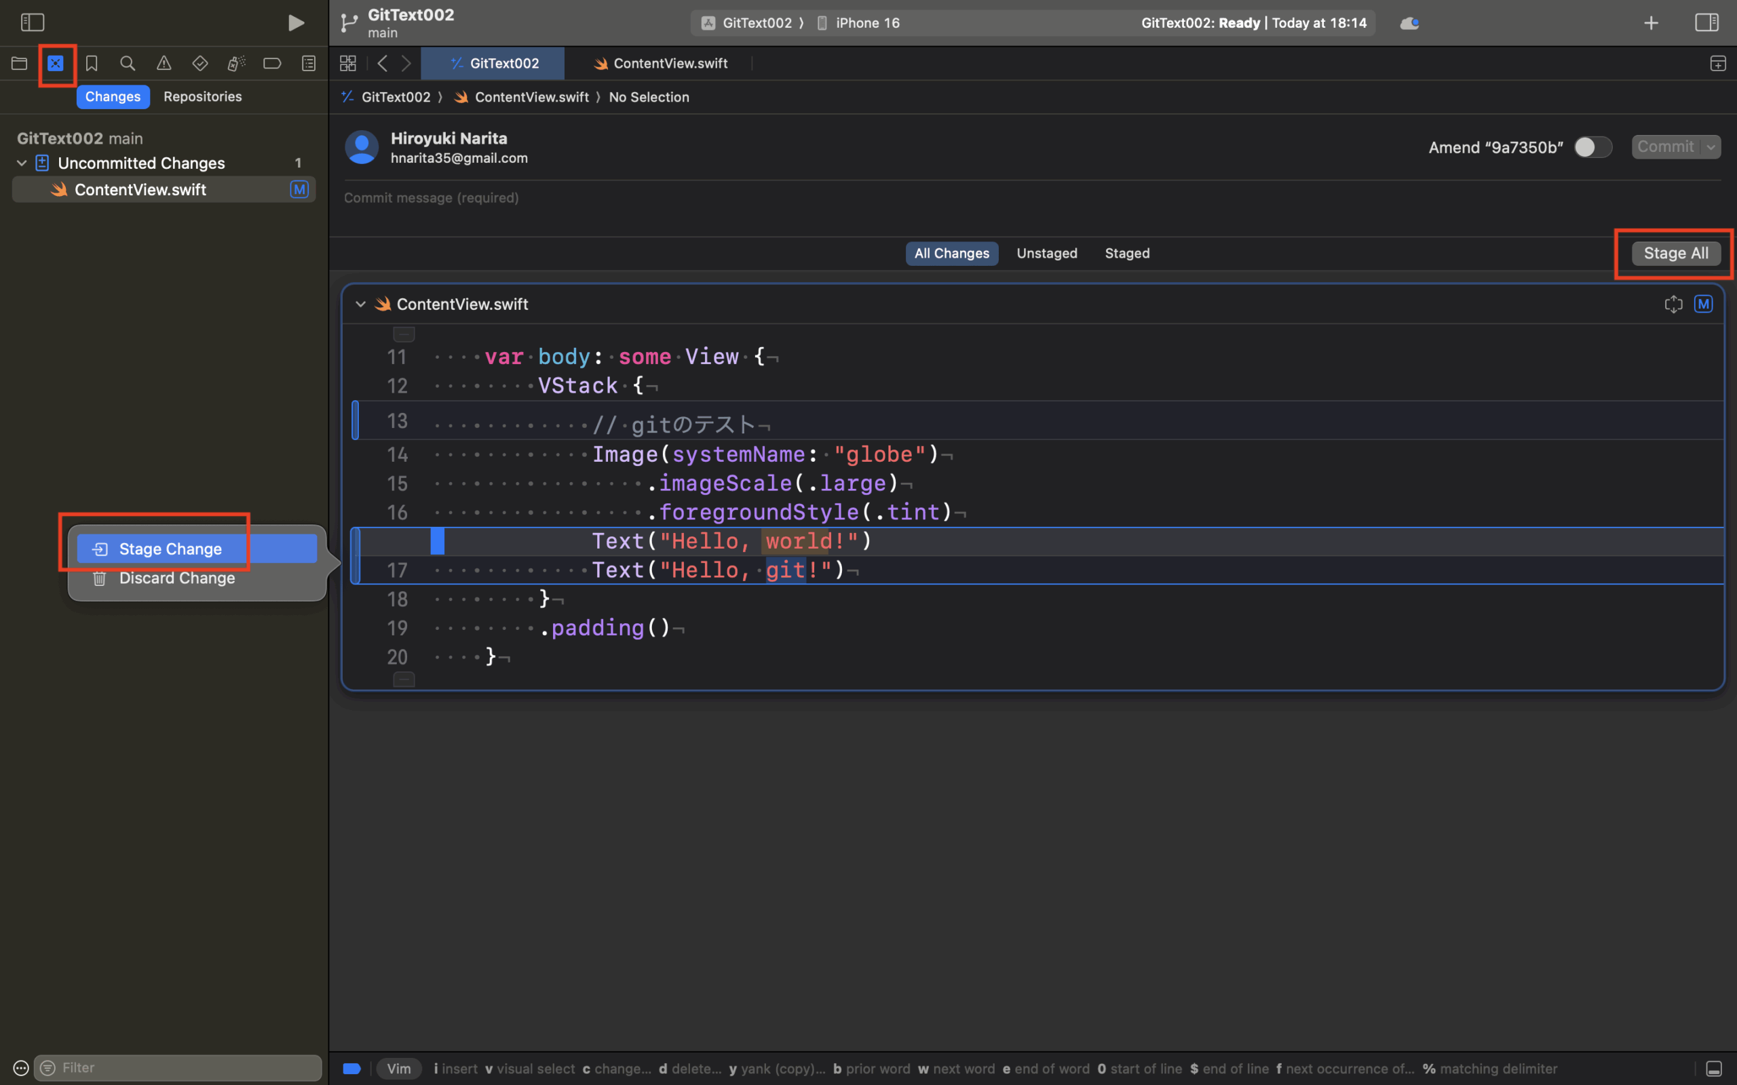Select the Uncommitted Changes row
Viewport: 1737px width, 1085px height.
tap(164, 163)
